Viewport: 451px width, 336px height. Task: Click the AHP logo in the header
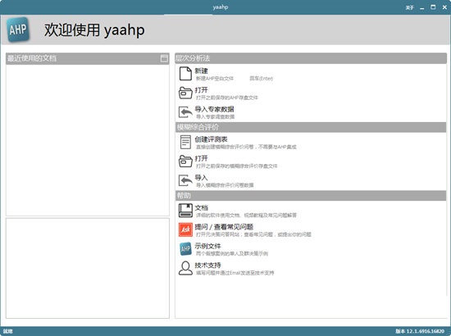18,30
